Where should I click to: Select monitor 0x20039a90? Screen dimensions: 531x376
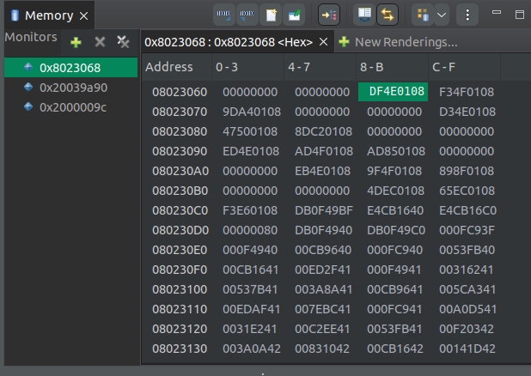[70, 88]
